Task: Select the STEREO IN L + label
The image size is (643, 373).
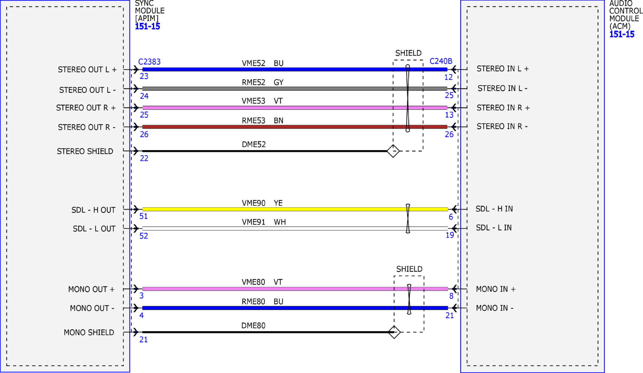Action: [503, 69]
